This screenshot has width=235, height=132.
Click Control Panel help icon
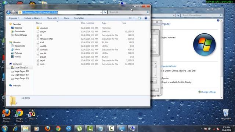(218, 20)
